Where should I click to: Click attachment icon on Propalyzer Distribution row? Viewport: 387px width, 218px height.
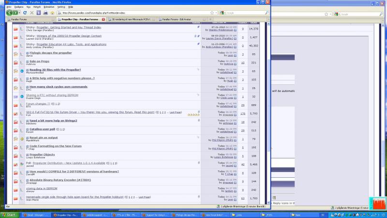199,163
